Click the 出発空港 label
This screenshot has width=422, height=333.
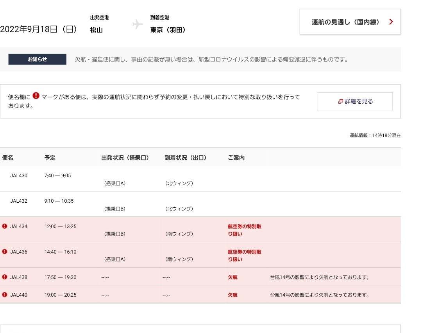tap(100, 18)
